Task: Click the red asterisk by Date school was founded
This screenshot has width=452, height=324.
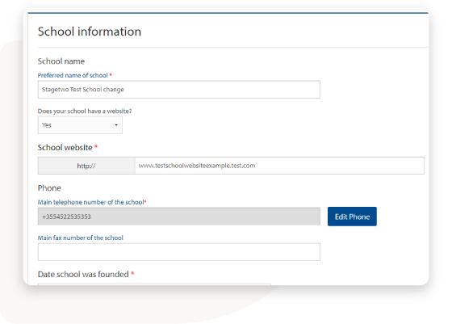Action: point(132,273)
